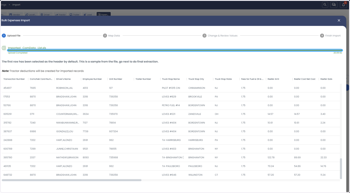Select the BROOKVILLE city cell
This screenshot has width=350, height=193.
pos(195,96)
